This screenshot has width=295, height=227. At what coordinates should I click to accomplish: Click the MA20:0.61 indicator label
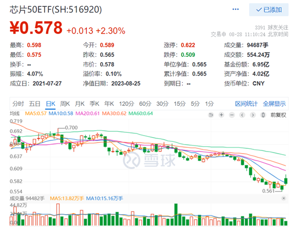pos(87,113)
